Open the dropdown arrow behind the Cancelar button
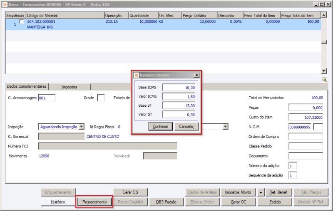This screenshot has width=333, height=211. tap(225, 127)
